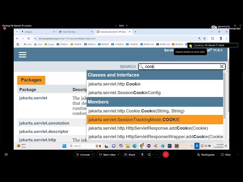Select HttpServletResponse.addCookie(Cookie) result

pyautogui.click(x=155, y=128)
